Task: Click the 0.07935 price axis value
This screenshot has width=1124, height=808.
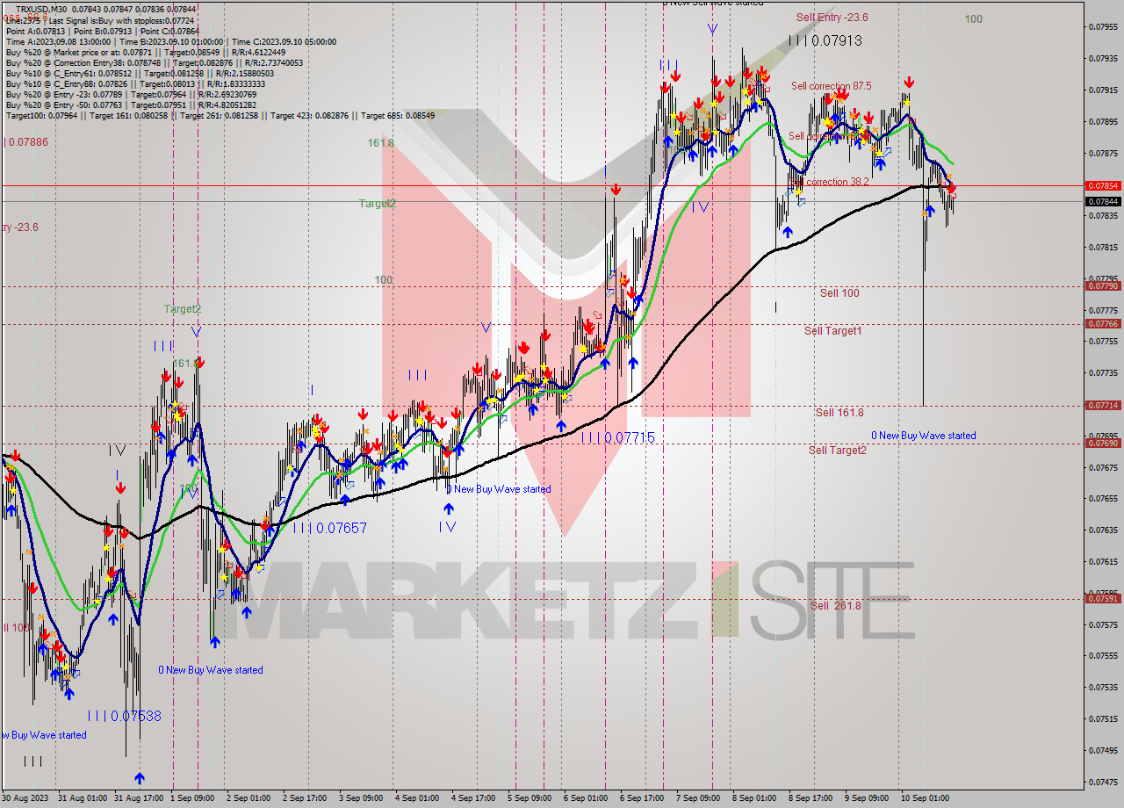Action: coord(1103,58)
